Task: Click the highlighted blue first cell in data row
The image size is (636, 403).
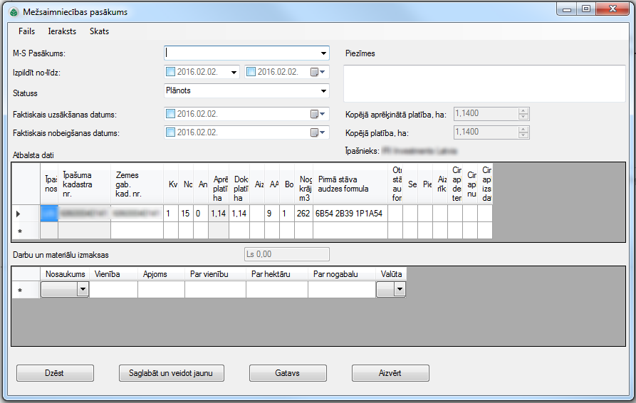Action: (49, 214)
